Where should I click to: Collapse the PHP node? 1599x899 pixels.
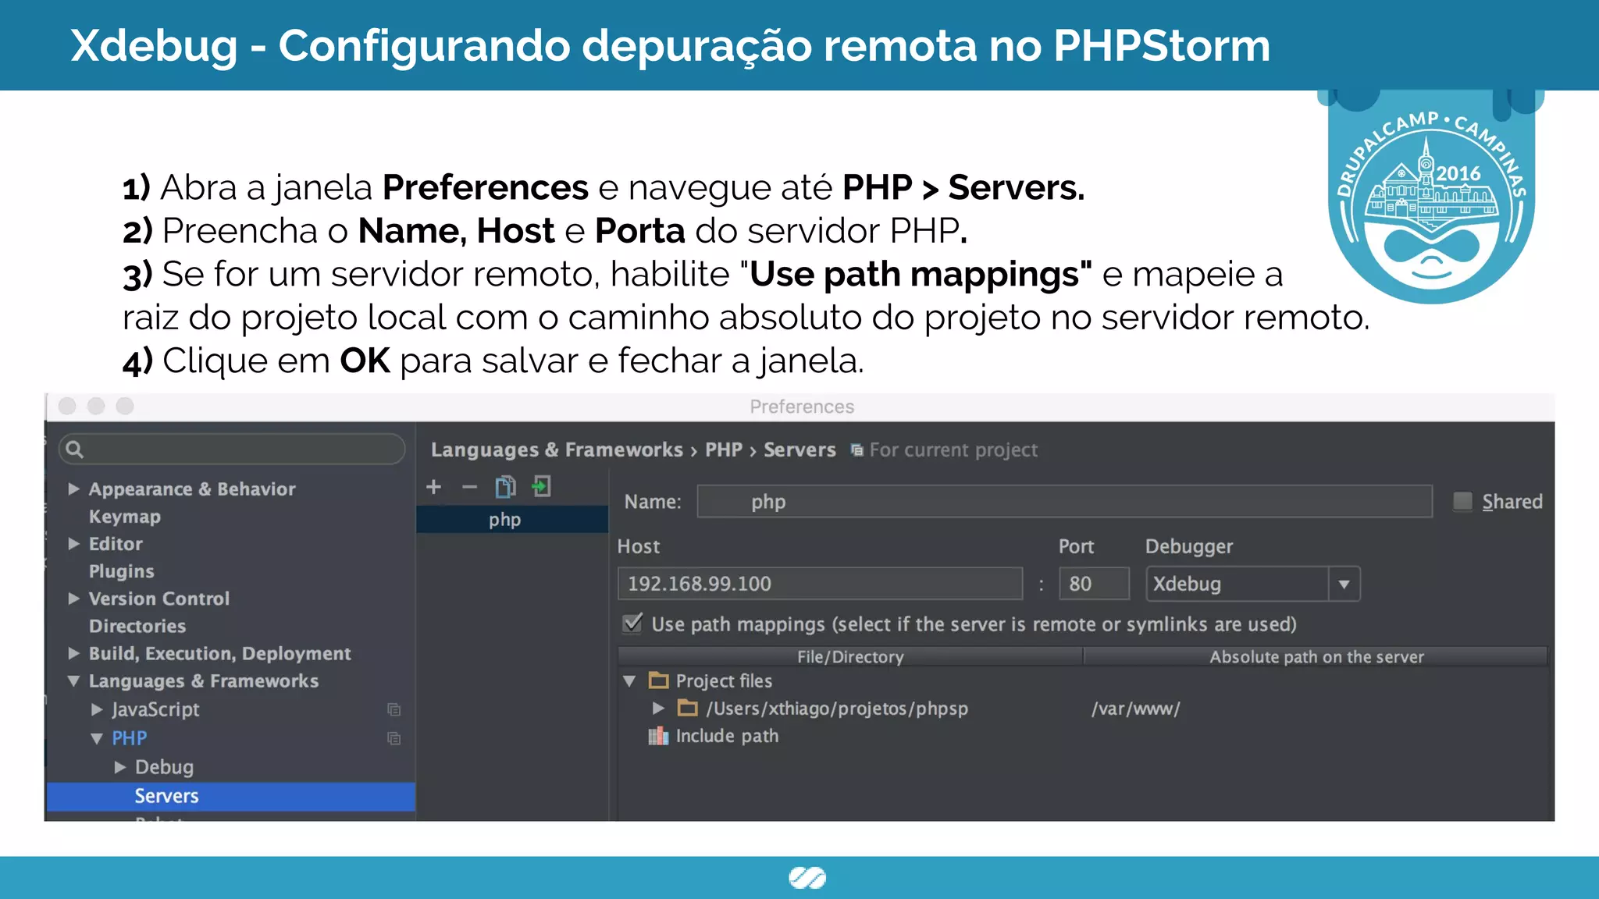tap(97, 738)
